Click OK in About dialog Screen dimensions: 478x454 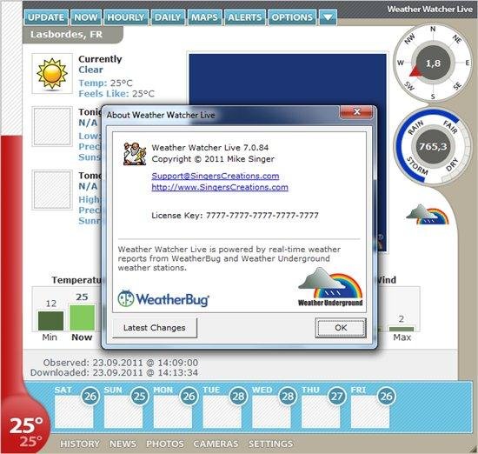click(341, 328)
